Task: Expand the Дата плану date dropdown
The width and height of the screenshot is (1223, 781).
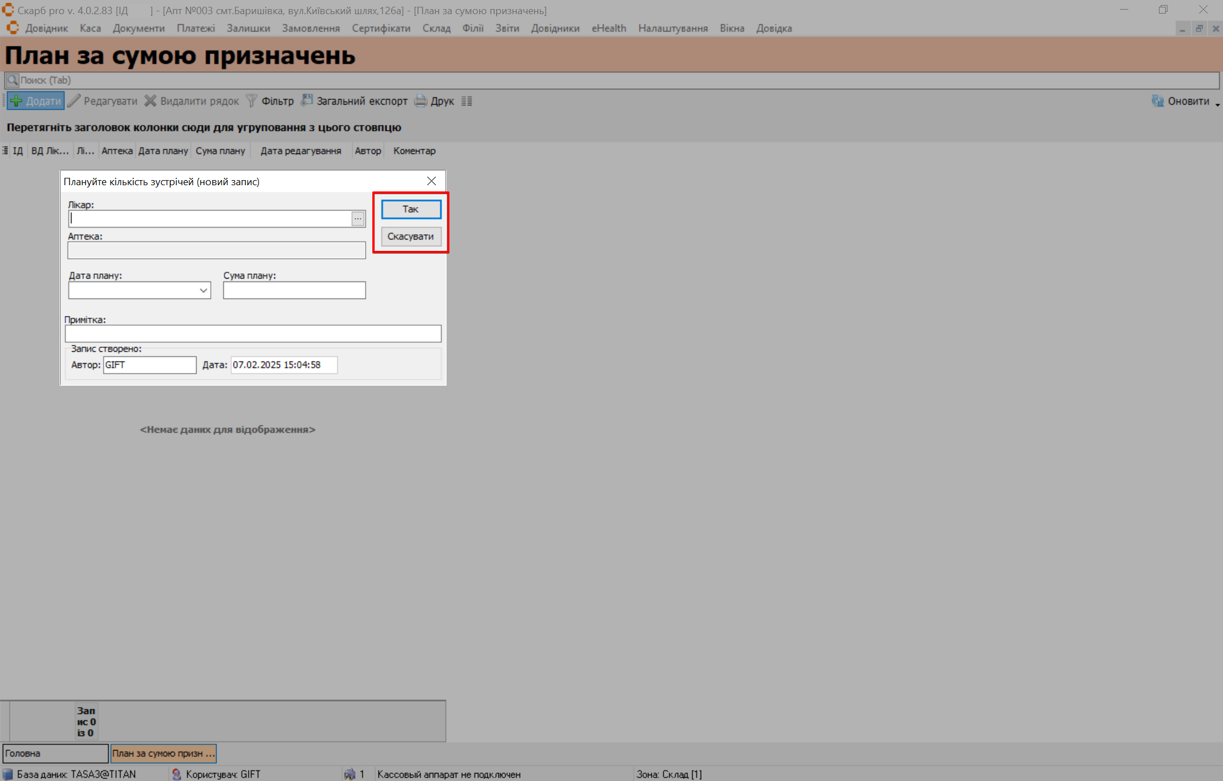Action: click(203, 291)
